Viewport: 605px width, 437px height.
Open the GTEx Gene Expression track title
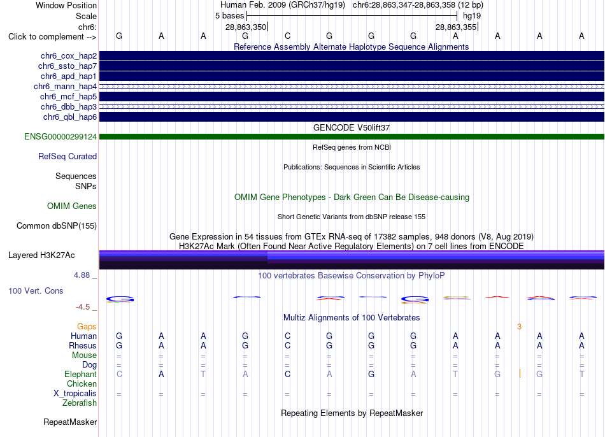click(x=352, y=236)
